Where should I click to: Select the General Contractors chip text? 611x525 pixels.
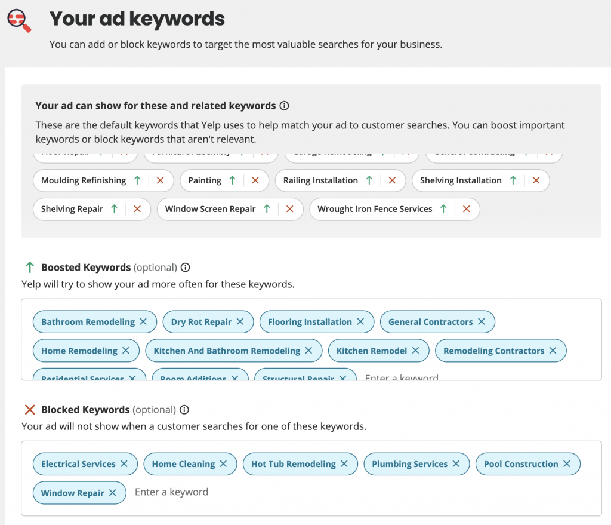coord(430,322)
